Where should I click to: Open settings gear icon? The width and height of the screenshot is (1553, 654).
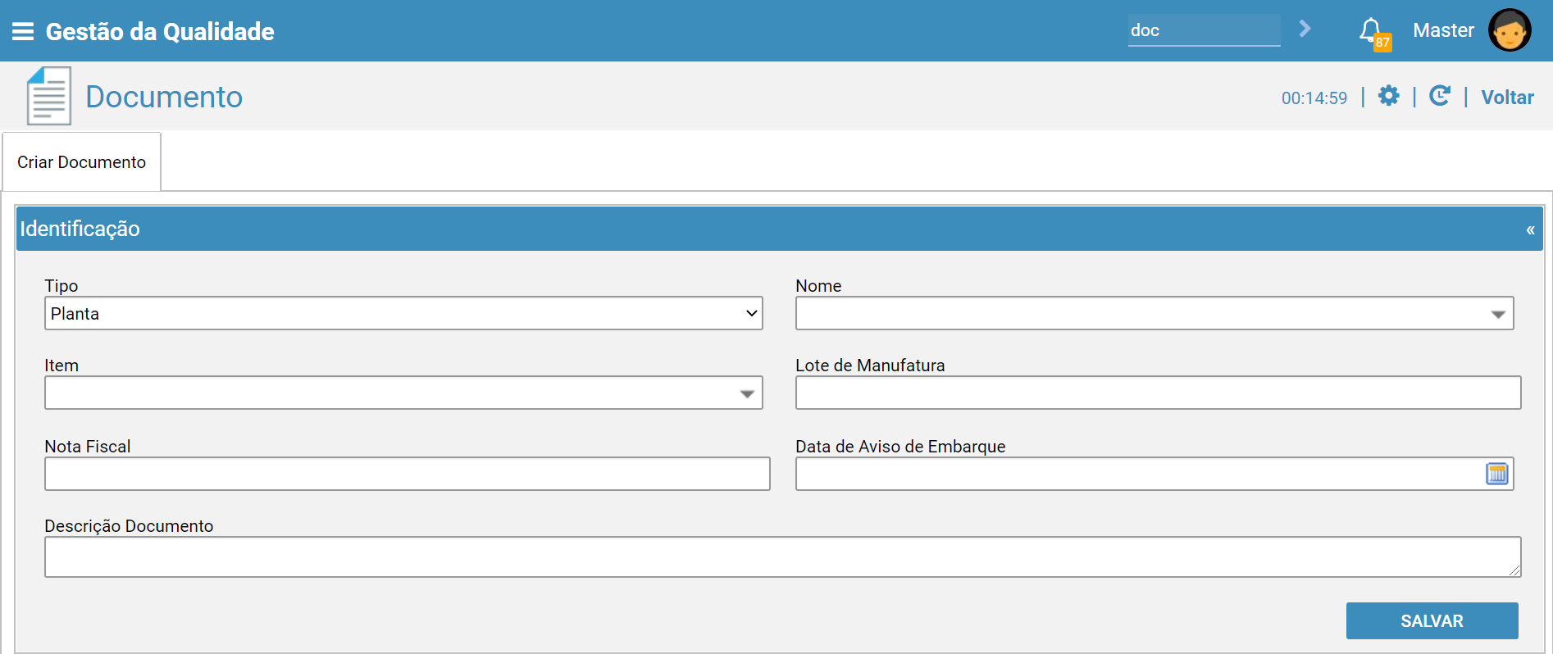point(1388,96)
